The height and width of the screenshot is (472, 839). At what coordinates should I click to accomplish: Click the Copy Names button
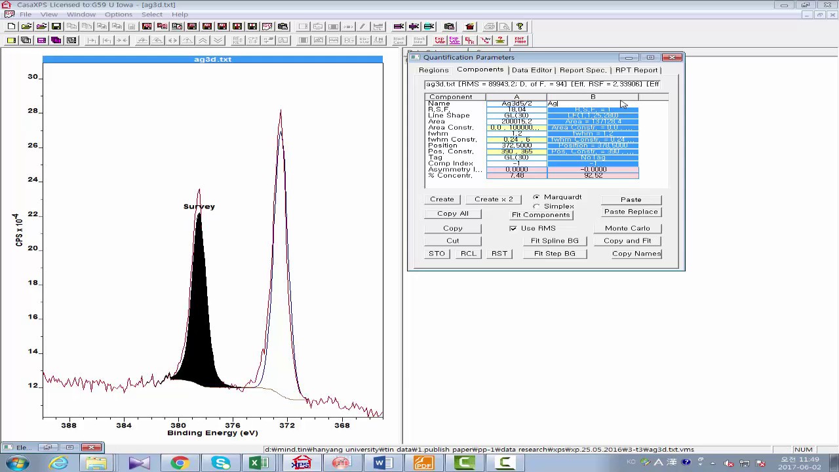636,254
